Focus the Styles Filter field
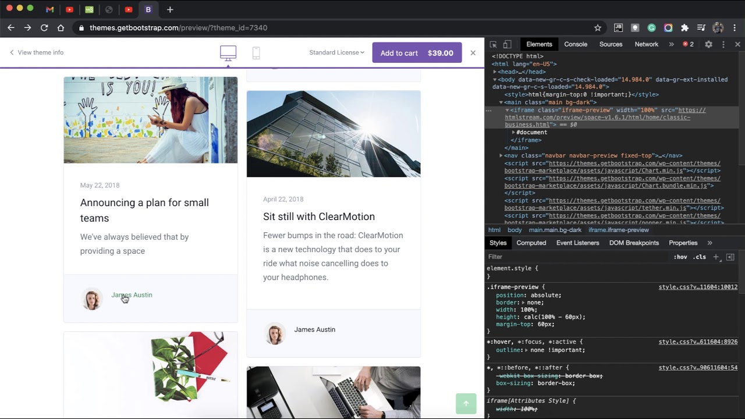Viewport: 745px width, 419px height. click(x=576, y=257)
